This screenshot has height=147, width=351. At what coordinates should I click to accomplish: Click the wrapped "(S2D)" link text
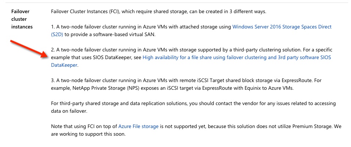click(x=58, y=34)
